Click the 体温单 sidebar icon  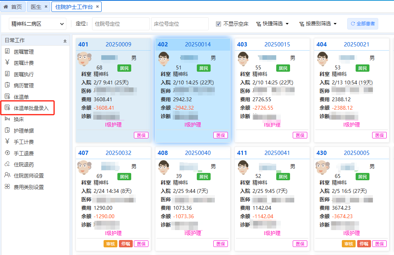[7, 97]
